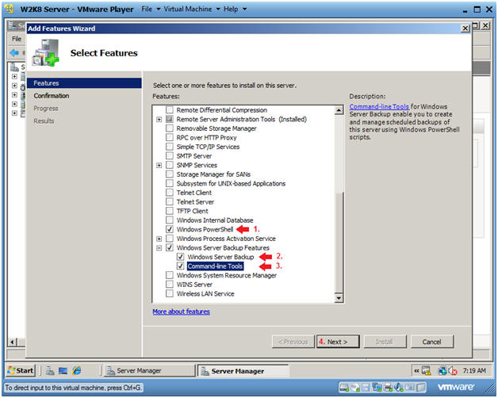Uncheck Windows Server Backup sub-feature
This screenshot has height=398, width=498.
click(x=180, y=257)
